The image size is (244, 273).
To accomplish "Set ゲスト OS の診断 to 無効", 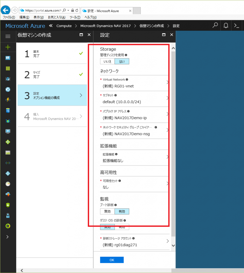I will point(107,227).
